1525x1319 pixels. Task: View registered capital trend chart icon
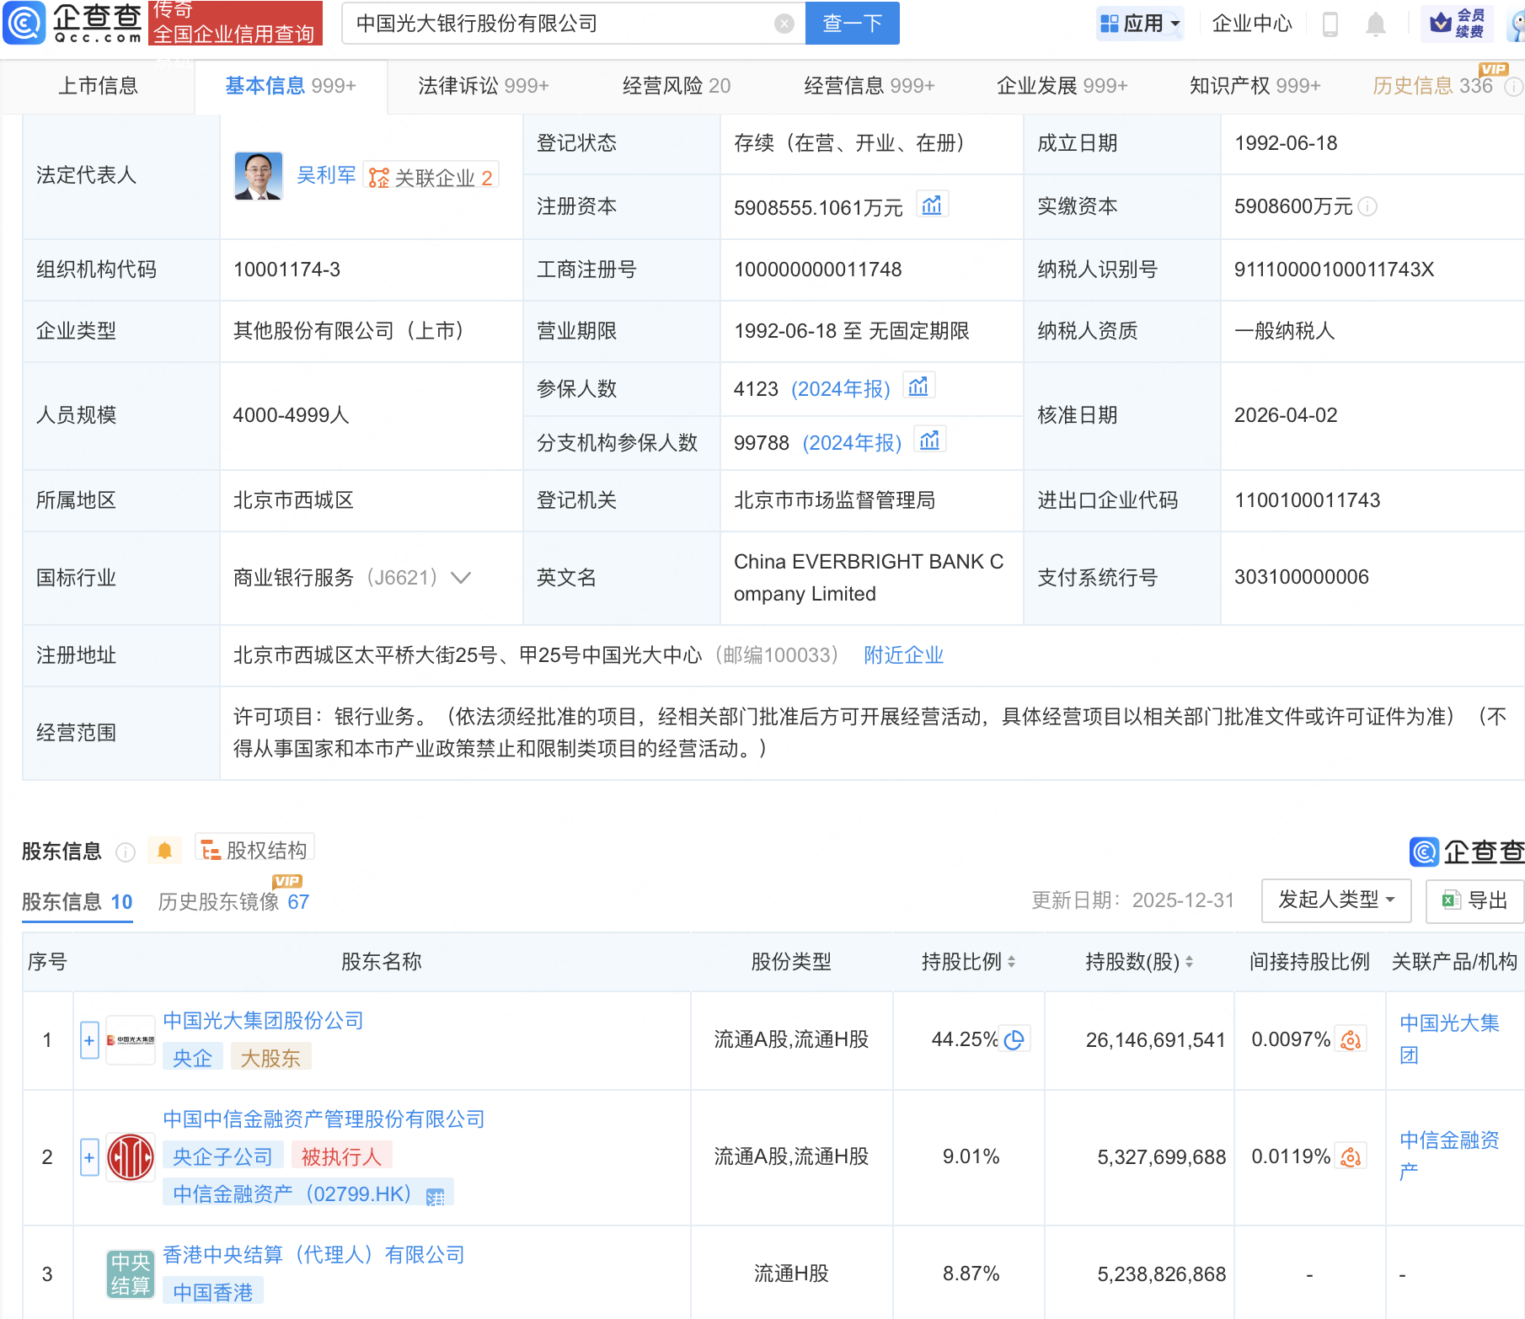pos(932,204)
